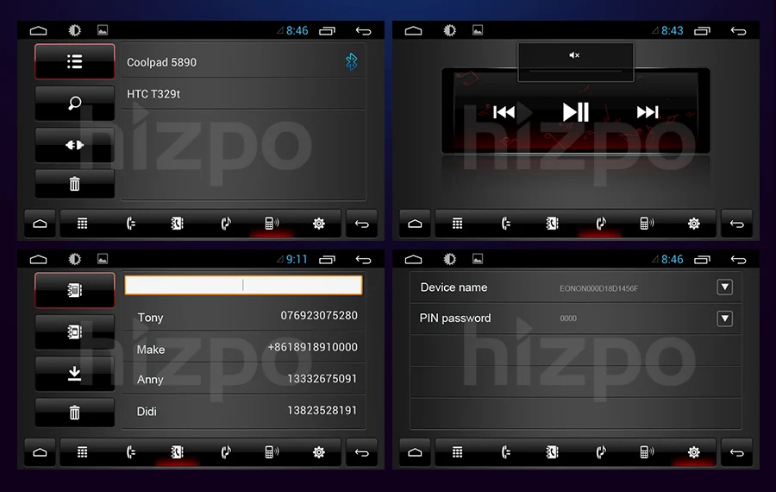Image resolution: width=776 pixels, height=492 pixels.
Task: Search for Bluetooth devices with magnifier button
Action: click(x=75, y=103)
